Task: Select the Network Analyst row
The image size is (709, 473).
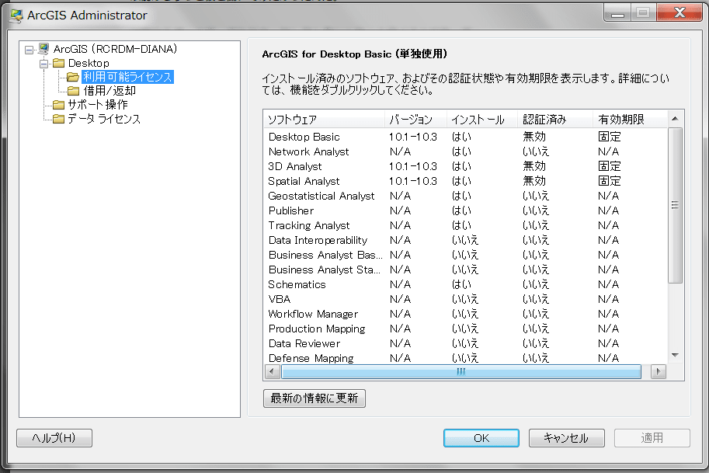Action: 465,151
